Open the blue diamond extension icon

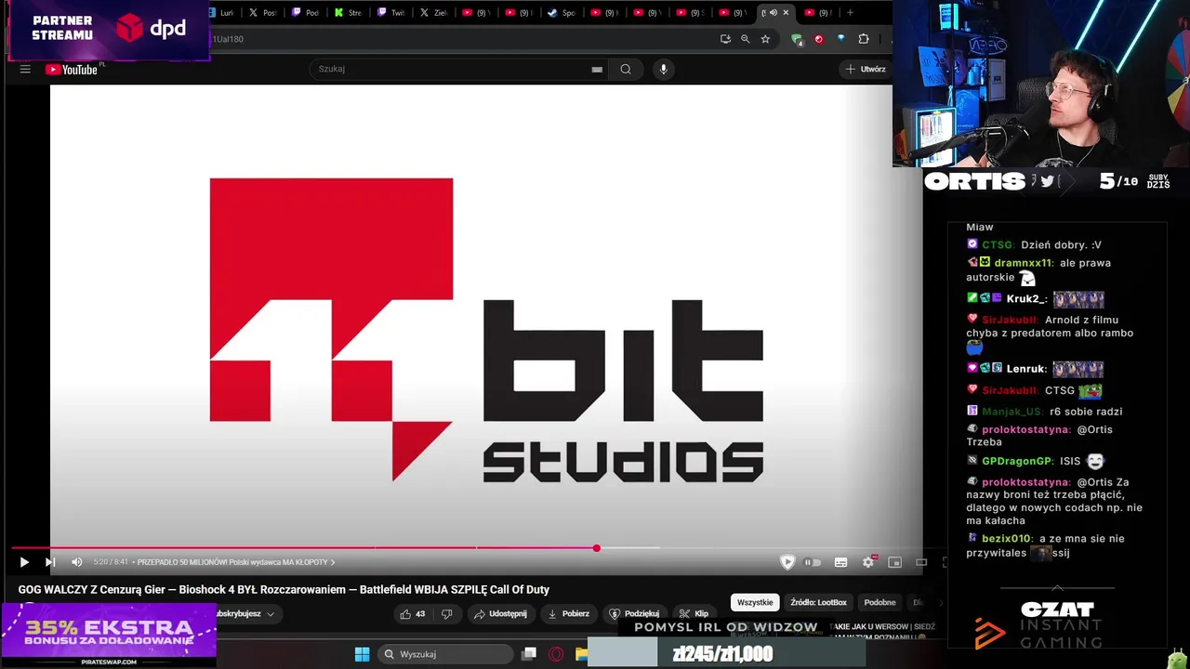pyautogui.click(x=841, y=39)
